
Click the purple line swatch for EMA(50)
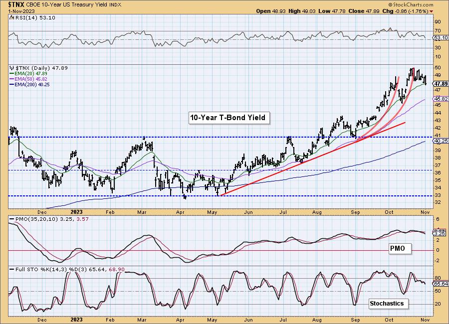pyautogui.click(x=11, y=79)
